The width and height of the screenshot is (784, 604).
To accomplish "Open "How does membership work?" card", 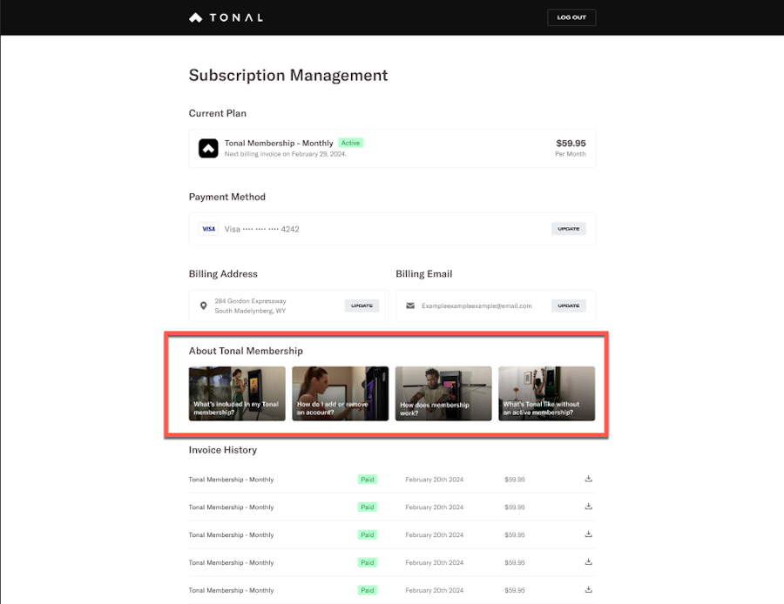I will point(443,393).
